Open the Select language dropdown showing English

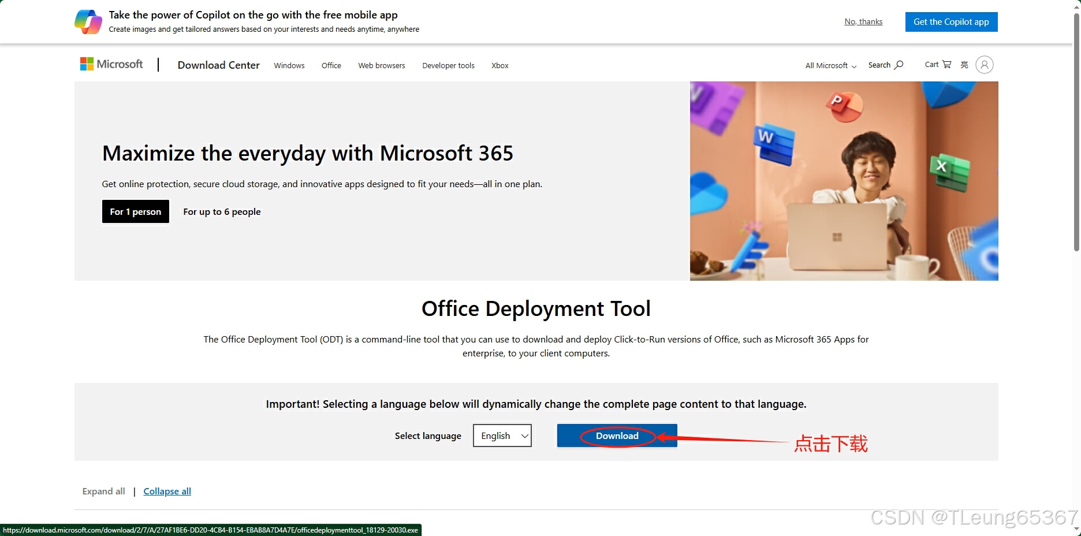502,435
